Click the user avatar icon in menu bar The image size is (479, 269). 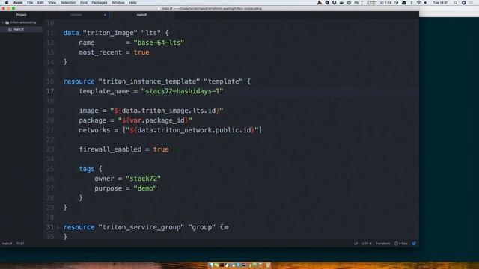point(464,3)
